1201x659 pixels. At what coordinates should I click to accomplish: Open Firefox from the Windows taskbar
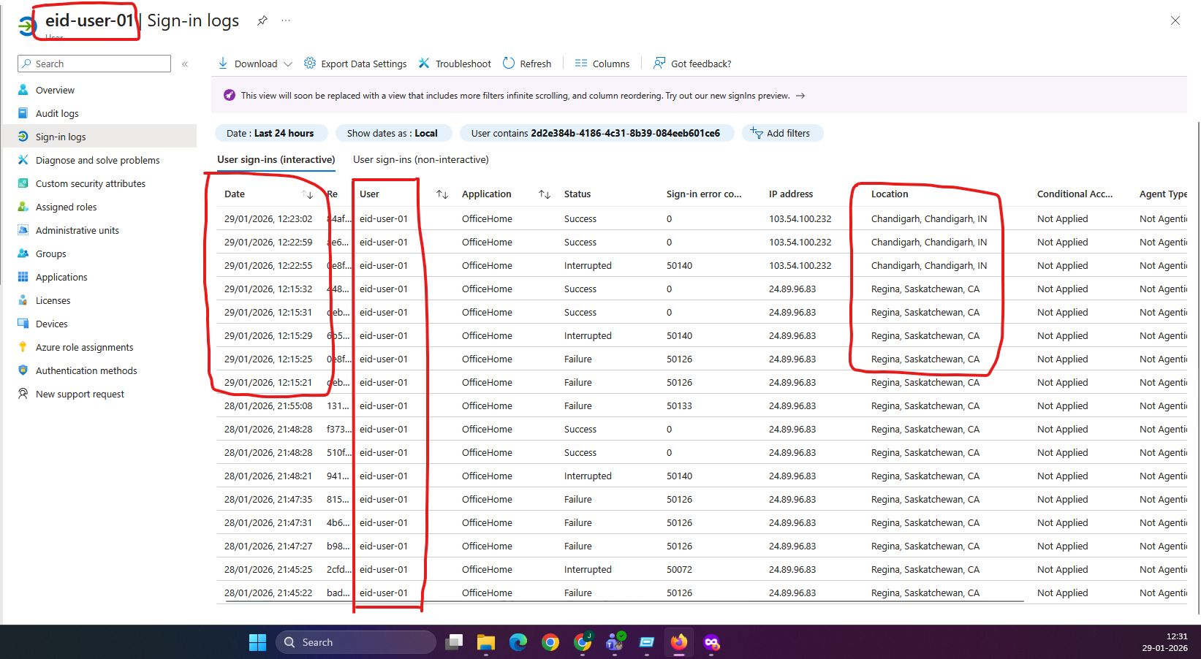click(x=679, y=642)
